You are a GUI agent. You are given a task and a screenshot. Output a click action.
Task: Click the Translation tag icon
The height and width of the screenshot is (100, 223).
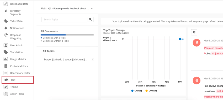click(x=6, y=52)
